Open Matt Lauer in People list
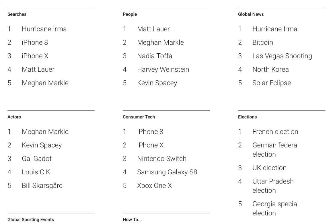Viewport: 335px width, 224px height. pos(153,29)
